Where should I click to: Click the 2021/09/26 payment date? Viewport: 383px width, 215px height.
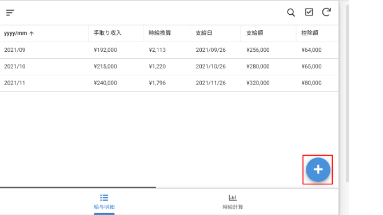pyautogui.click(x=210, y=50)
